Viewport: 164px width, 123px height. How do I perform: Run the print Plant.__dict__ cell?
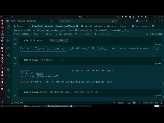(x=15, y=39)
